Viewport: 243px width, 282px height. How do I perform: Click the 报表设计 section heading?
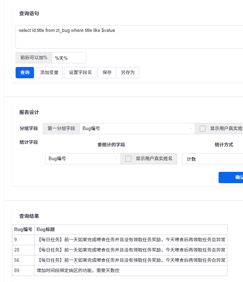29,112
